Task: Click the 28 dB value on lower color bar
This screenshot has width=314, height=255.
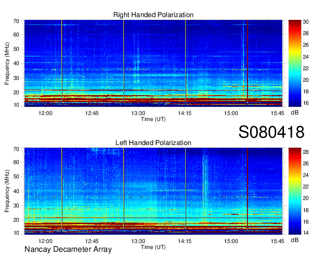Action: (x=306, y=152)
